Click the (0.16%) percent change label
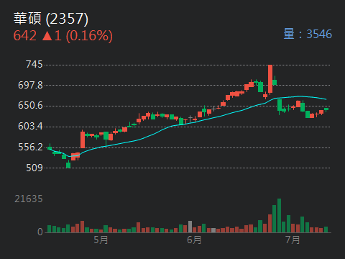The width and height of the screenshot is (345, 259). [x=89, y=36]
